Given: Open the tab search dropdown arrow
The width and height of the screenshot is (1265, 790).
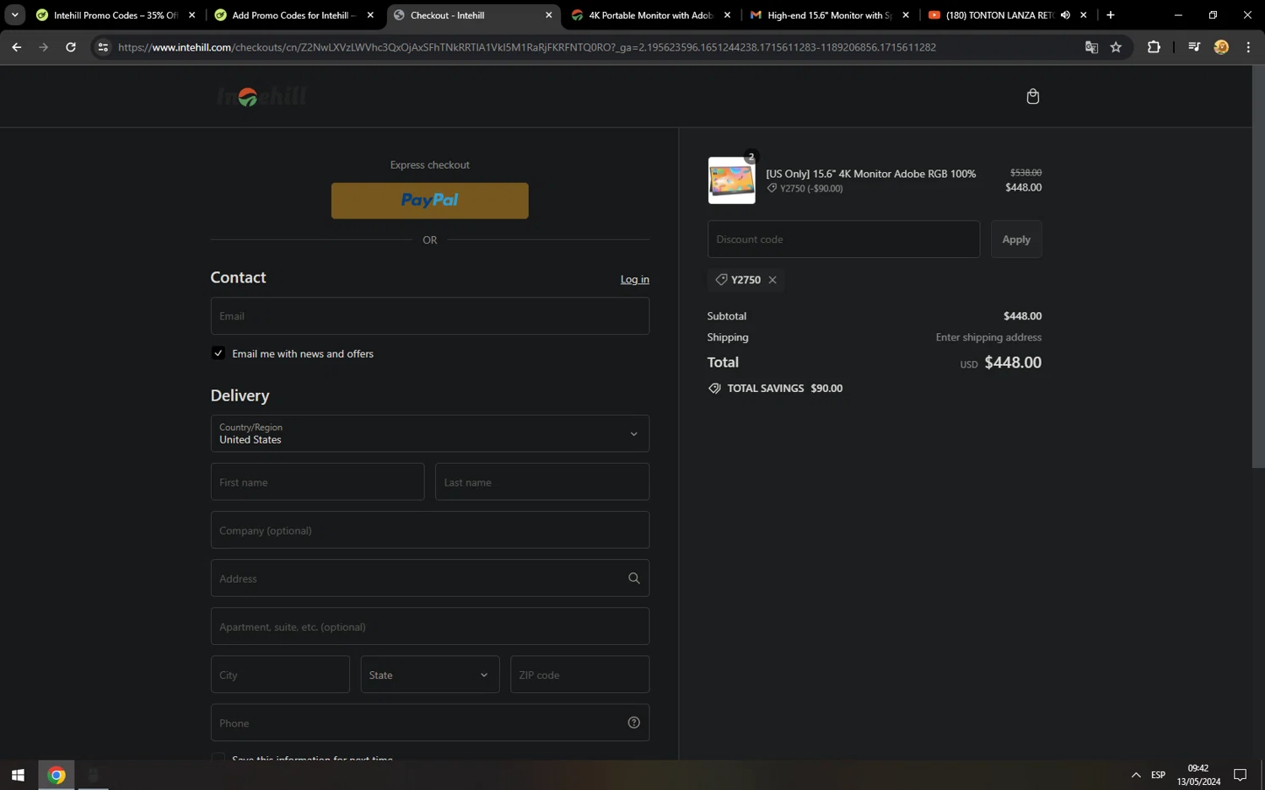Looking at the screenshot, I should pyautogui.click(x=14, y=14).
